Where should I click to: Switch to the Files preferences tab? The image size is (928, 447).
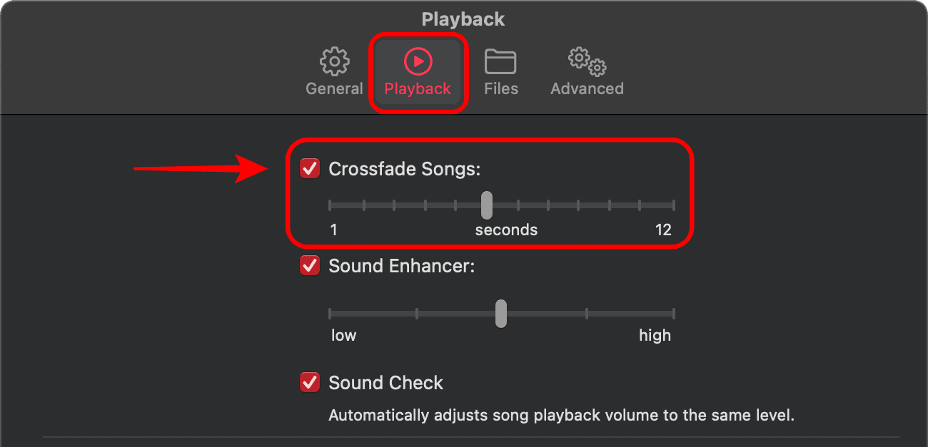tap(500, 88)
